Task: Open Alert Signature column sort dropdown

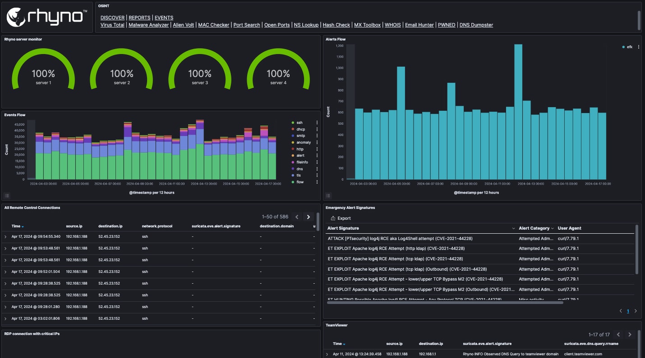Action: tap(514, 228)
